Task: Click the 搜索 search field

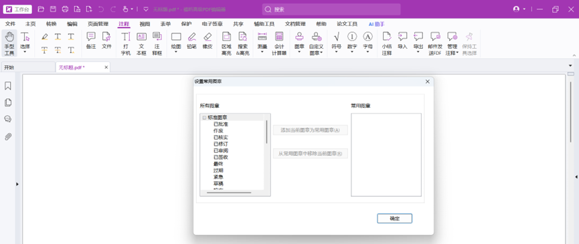Action: tap(331, 9)
